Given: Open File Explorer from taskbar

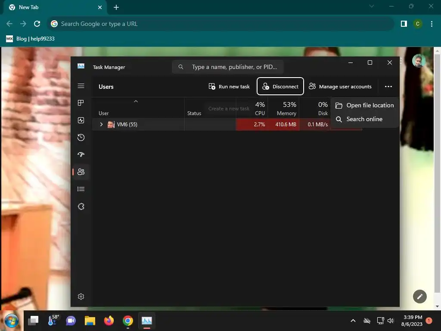Looking at the screenshot, I should click(x=90, y=321).
